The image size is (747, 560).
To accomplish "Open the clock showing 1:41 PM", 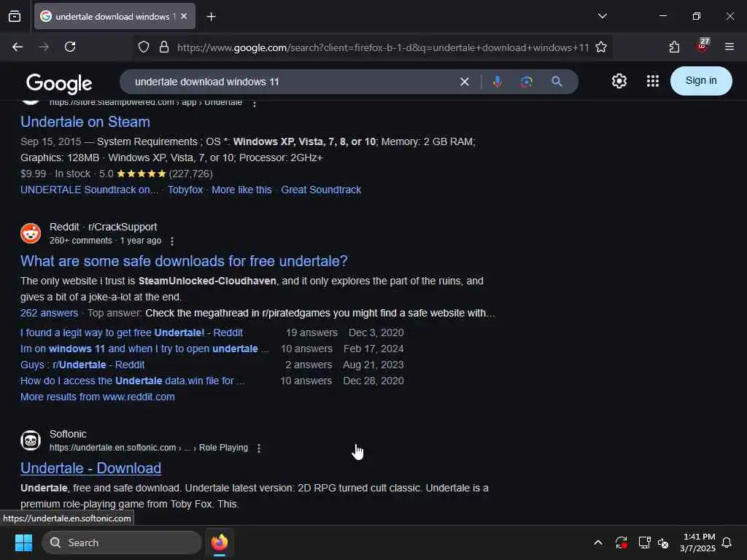I will 697,542.
